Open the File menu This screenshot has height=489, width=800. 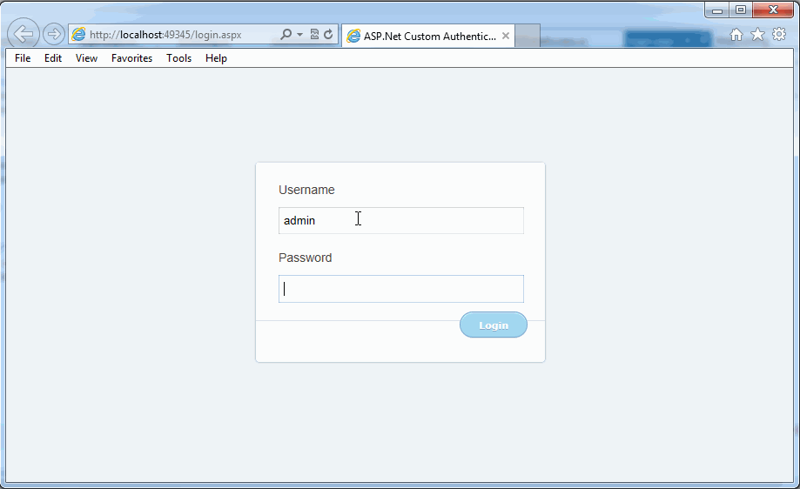pyautogui.click(x=23, y=58)
